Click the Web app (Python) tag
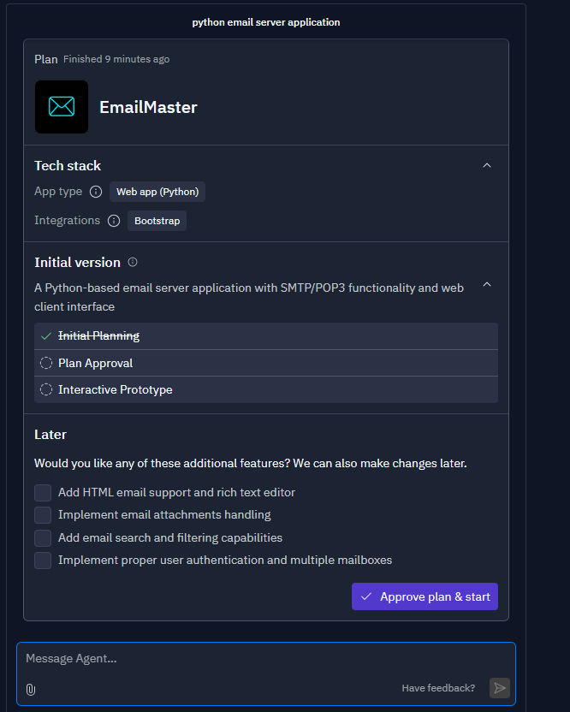570x712 pixels. pyautogui.click(x=157, y=192)
